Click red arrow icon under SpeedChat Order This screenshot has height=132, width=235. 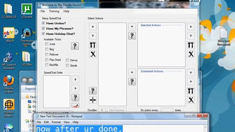tap(75, 106)
